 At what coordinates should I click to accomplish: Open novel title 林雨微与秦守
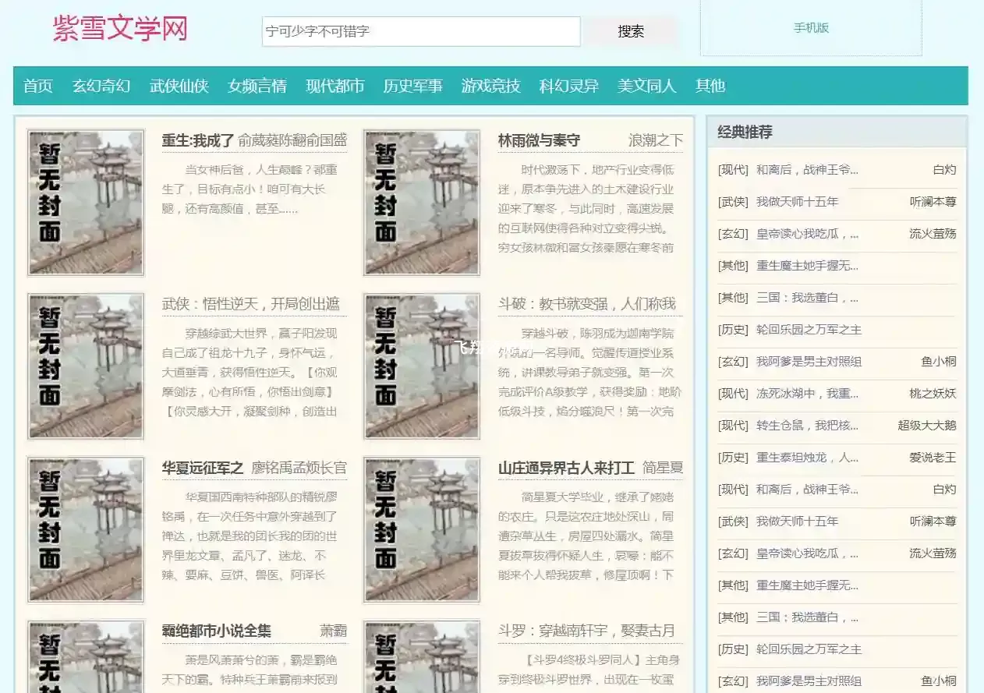[540, 140]
